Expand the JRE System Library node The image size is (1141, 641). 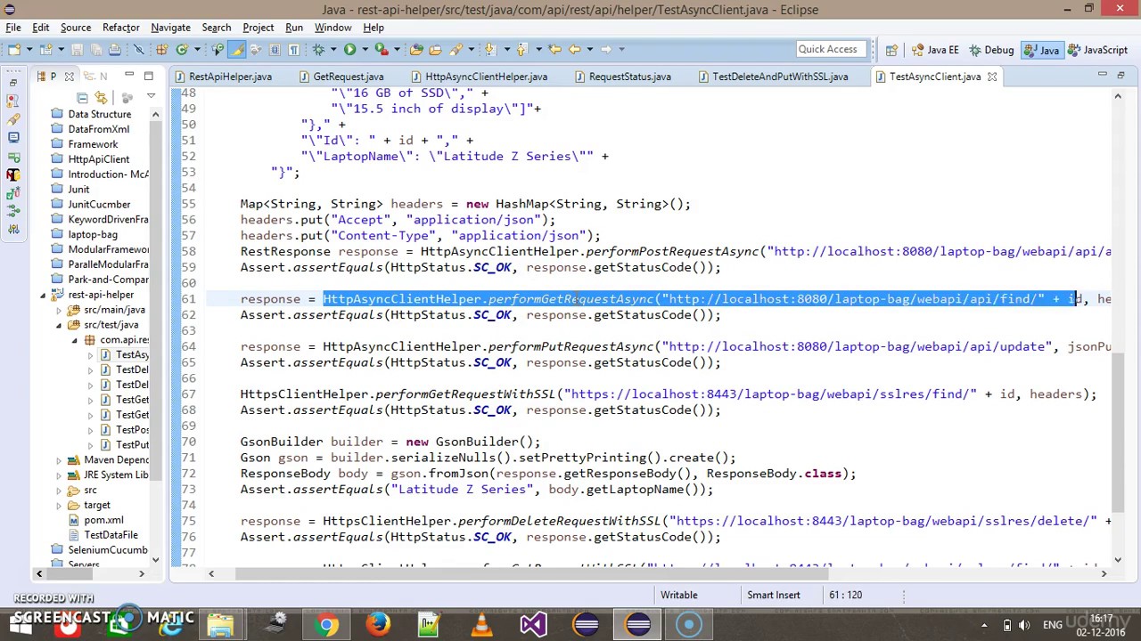(60, 475)
